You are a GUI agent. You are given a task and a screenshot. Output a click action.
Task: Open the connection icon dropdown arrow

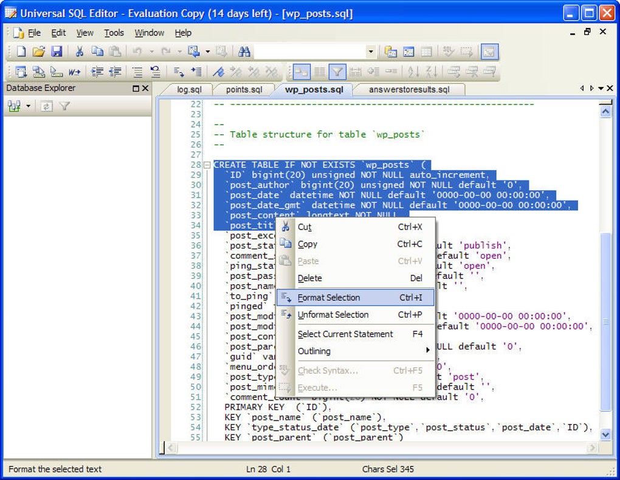click(28, 106)
